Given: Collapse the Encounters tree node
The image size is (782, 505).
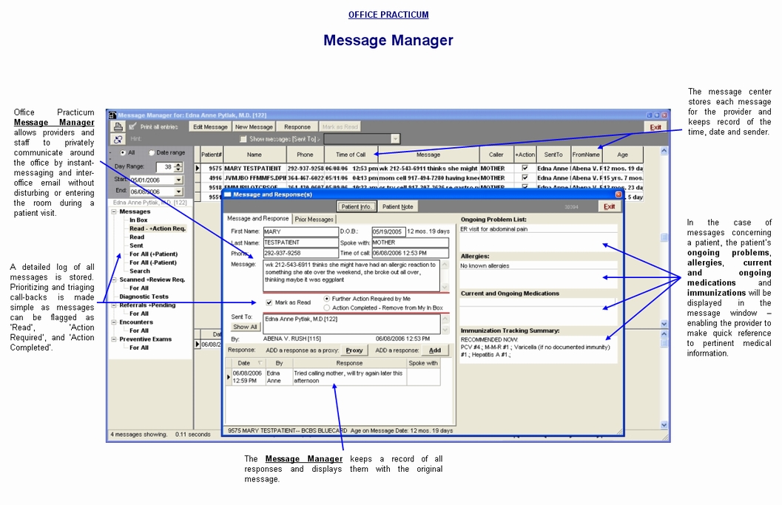Looking at the screenshot, I should (x=114, y=322).
